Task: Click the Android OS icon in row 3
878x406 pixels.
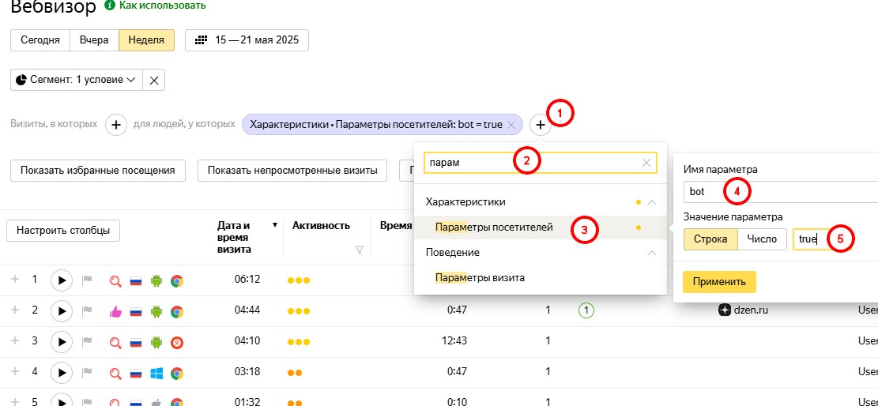Action: (156, 343)
